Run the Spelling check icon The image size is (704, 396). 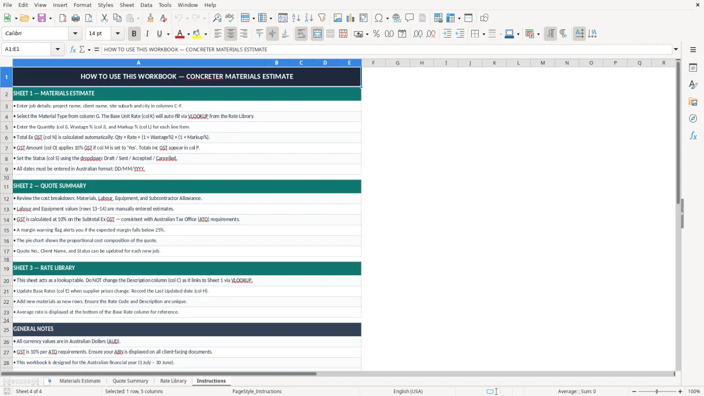click(230, 18)
